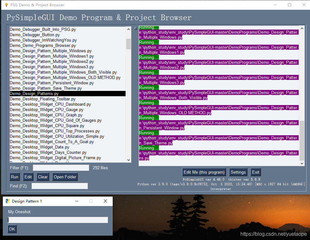Screen dimensions: 310x240
Task: Select Demo_Design_Pattern_Save_Theme.py in list
Action: pos(68,88)
